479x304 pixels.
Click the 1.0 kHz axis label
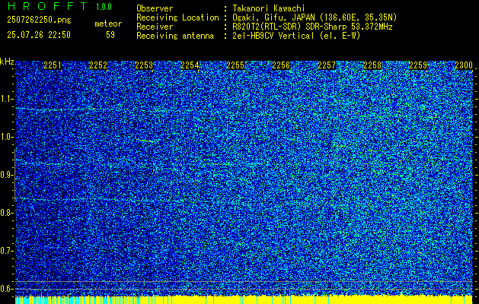[6, 137]
